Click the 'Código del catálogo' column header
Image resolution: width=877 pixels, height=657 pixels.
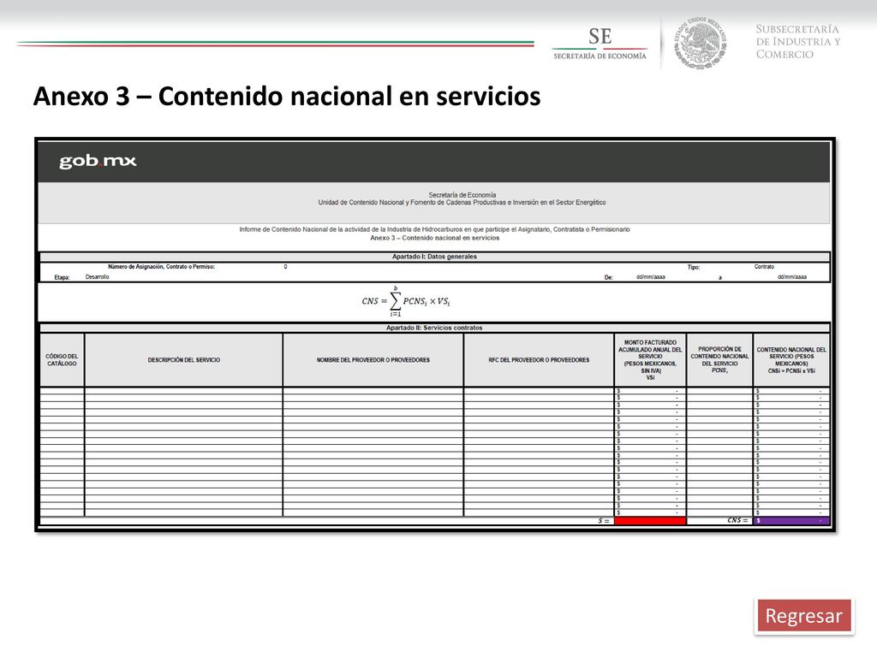(62, 360)
